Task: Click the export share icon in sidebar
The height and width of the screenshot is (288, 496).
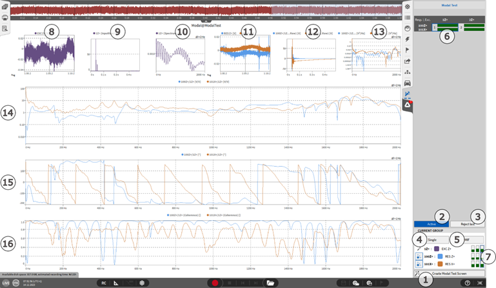Action: 407,61
